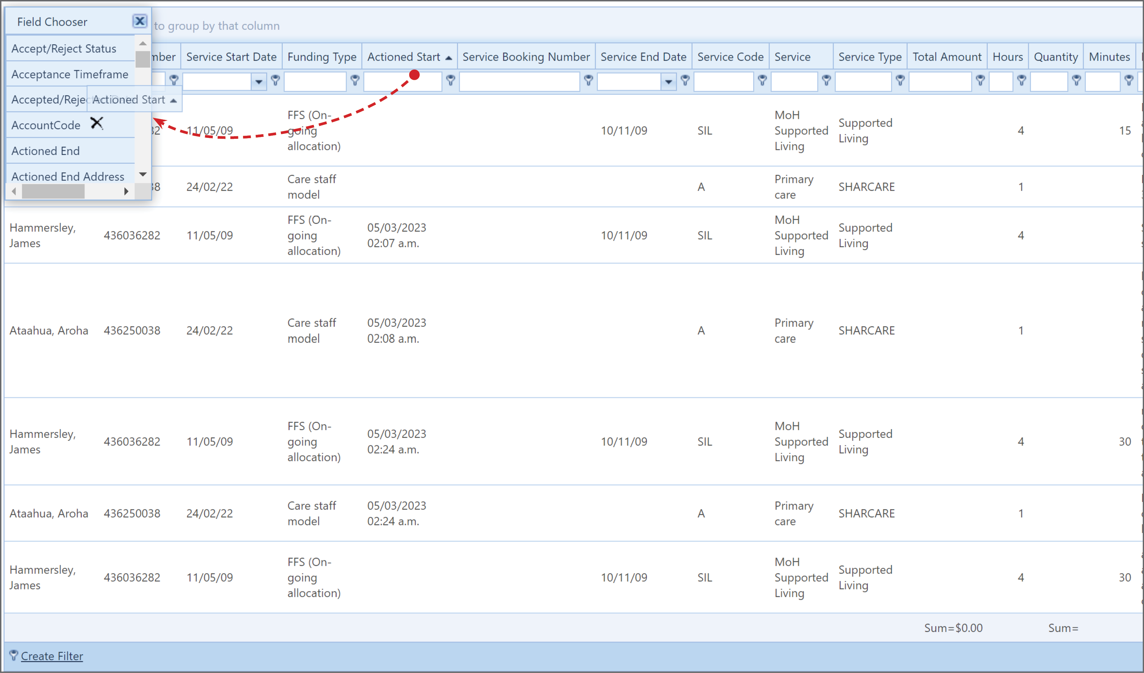This screenshot has width=1144, height=673.
Task: Focus Service End Date filter input
Action: coord(629,82)
